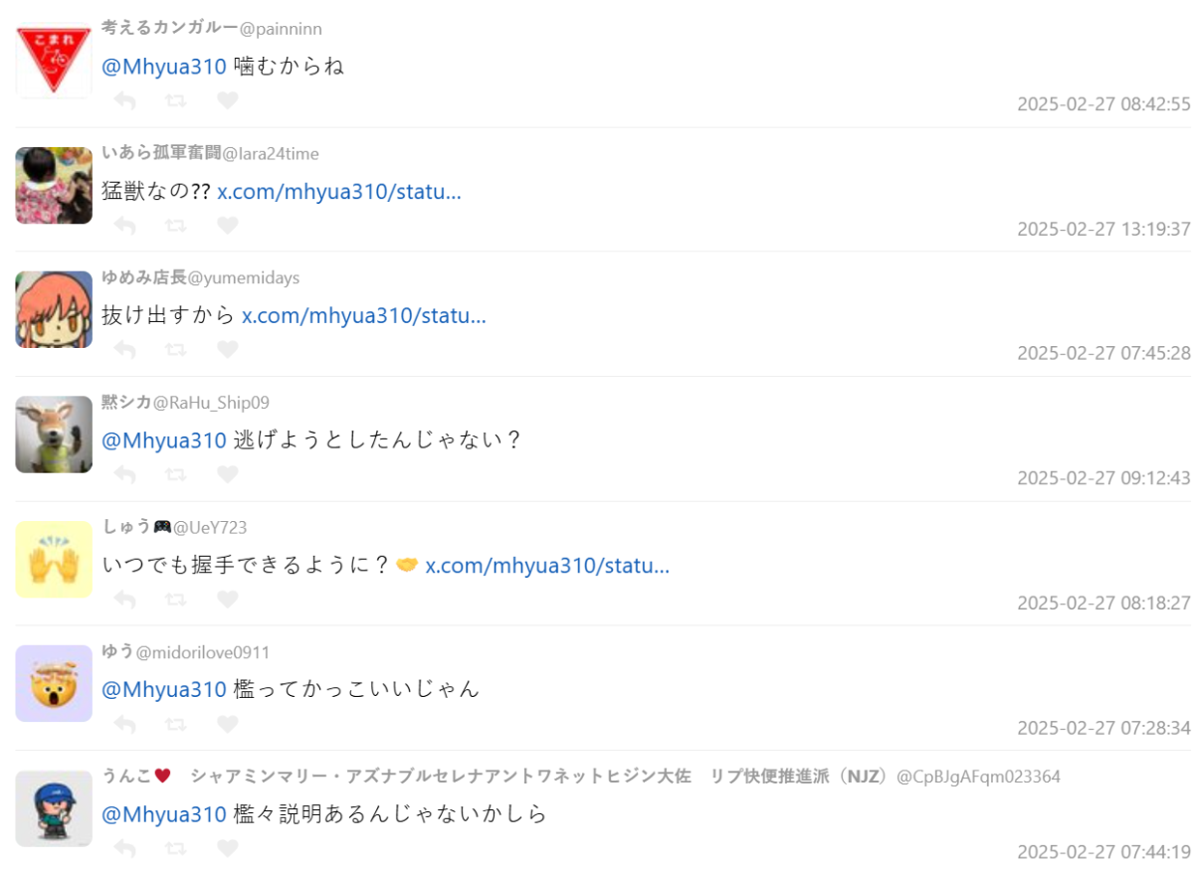Open x.com link in Iara24time's tweet
The height and width of the screenshot is (870, 1194).
339,192
